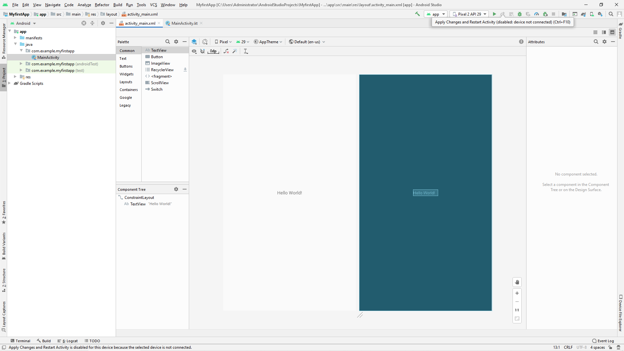Open the Refactor menu
The image size is (624, 351).
pyautogui.click(x=102, y=5)
